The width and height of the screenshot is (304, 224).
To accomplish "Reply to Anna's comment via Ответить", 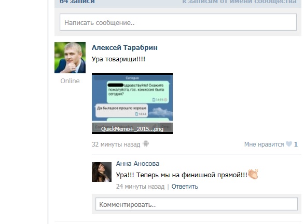I will click(185, 187).
